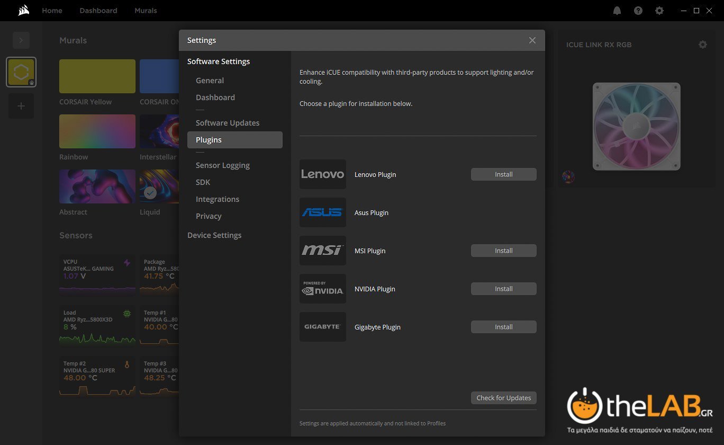Select Software Updates settings

235,123
